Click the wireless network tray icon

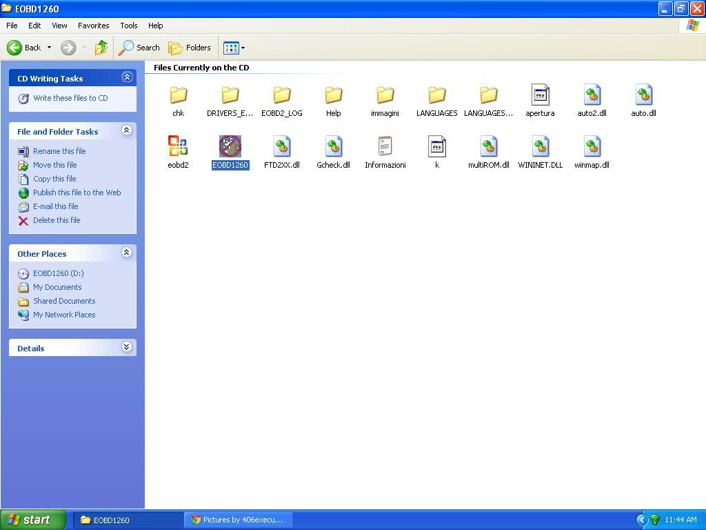(x=655, y=520)
